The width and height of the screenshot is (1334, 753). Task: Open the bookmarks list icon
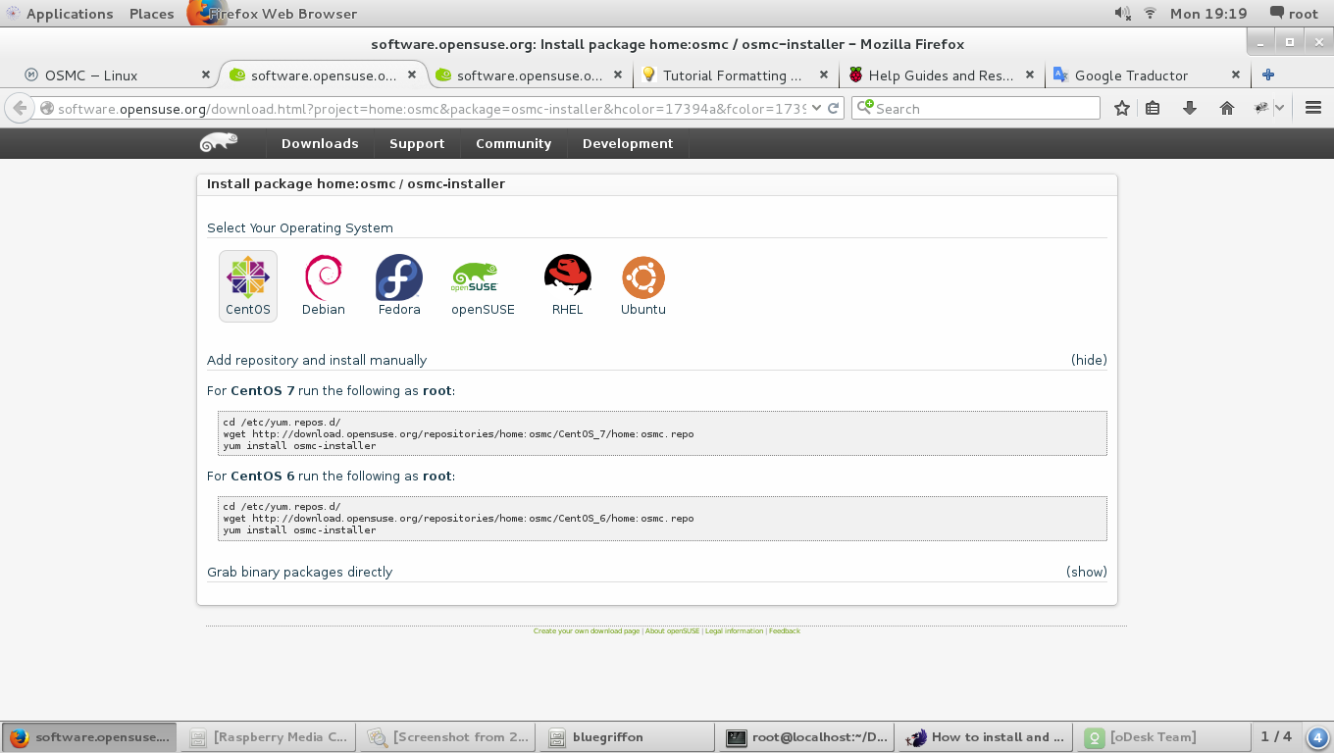[1154, 108]
